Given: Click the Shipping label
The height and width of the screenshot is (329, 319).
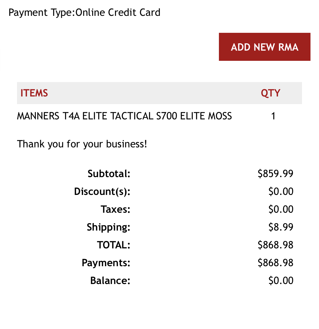Looking at the screenshot, I should point(109,227).
